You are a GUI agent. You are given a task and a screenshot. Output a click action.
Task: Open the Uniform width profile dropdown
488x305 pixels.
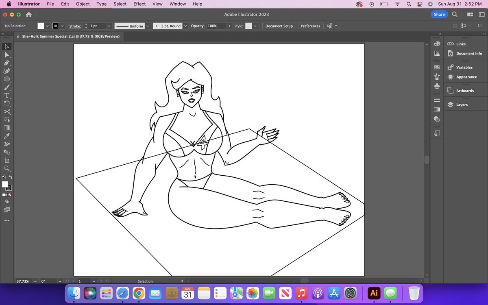tap(148, 26)
